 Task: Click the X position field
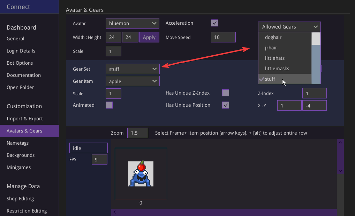click(289, 105)
